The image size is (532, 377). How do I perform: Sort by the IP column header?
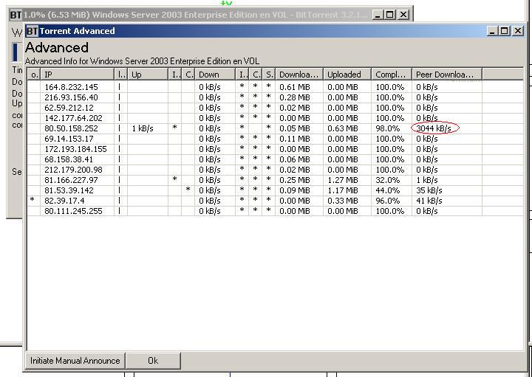point(78,75)
